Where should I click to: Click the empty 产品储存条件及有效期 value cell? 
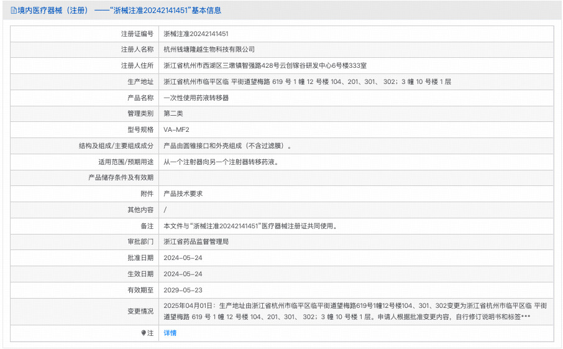click(x=355, y=178)
